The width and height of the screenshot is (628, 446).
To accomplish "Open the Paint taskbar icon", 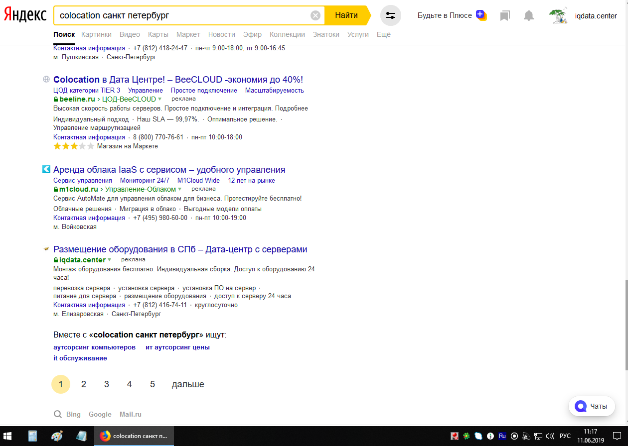I will click(57, 436).
